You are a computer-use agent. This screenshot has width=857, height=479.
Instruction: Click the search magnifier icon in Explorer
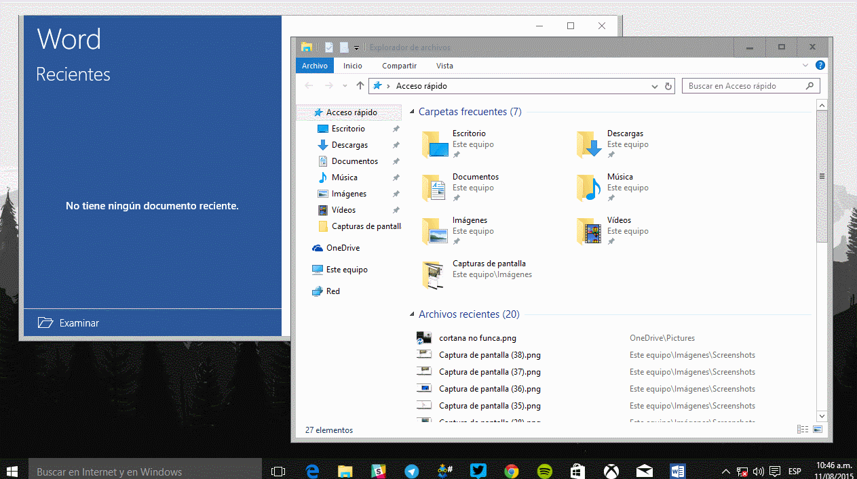click(x=810, y=86)
